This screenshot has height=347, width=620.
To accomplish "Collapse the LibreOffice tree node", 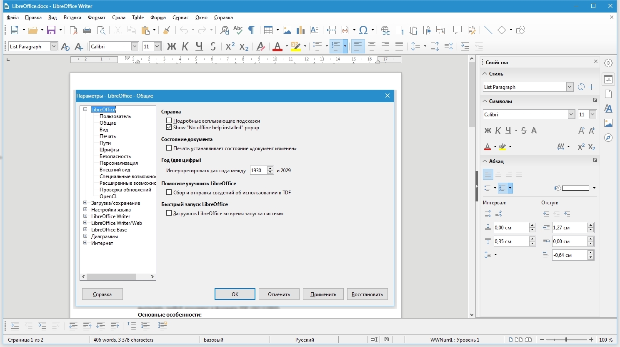I will tap(85, 109).
